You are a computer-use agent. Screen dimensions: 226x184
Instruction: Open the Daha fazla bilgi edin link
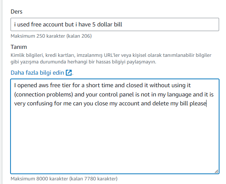(x=37, y=73)
